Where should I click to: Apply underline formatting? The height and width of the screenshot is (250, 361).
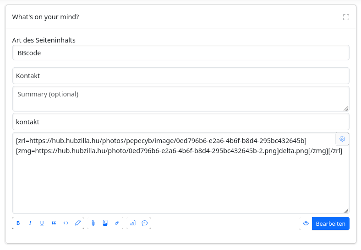coord(42,223)
